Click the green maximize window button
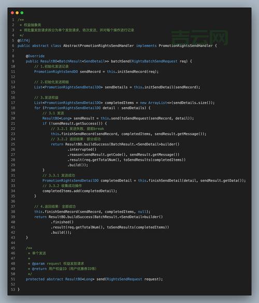This screenshot has width=259, height=303. click(x=22, y=13)
